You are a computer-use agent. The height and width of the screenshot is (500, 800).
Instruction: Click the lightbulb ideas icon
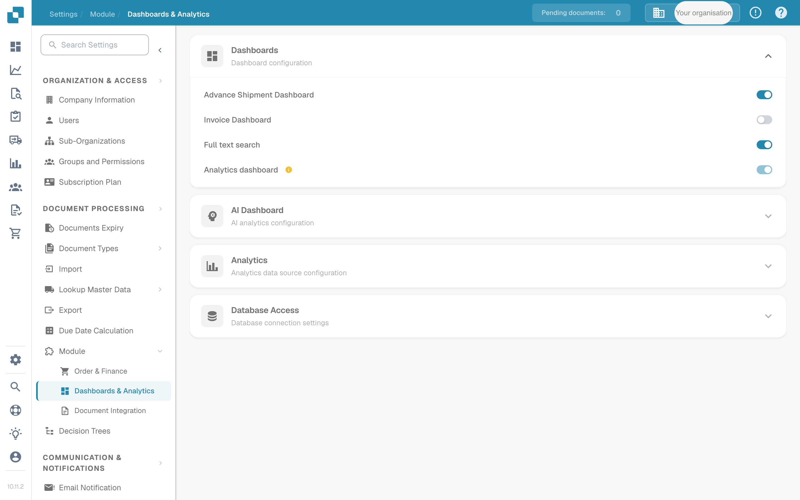point(16,434)
